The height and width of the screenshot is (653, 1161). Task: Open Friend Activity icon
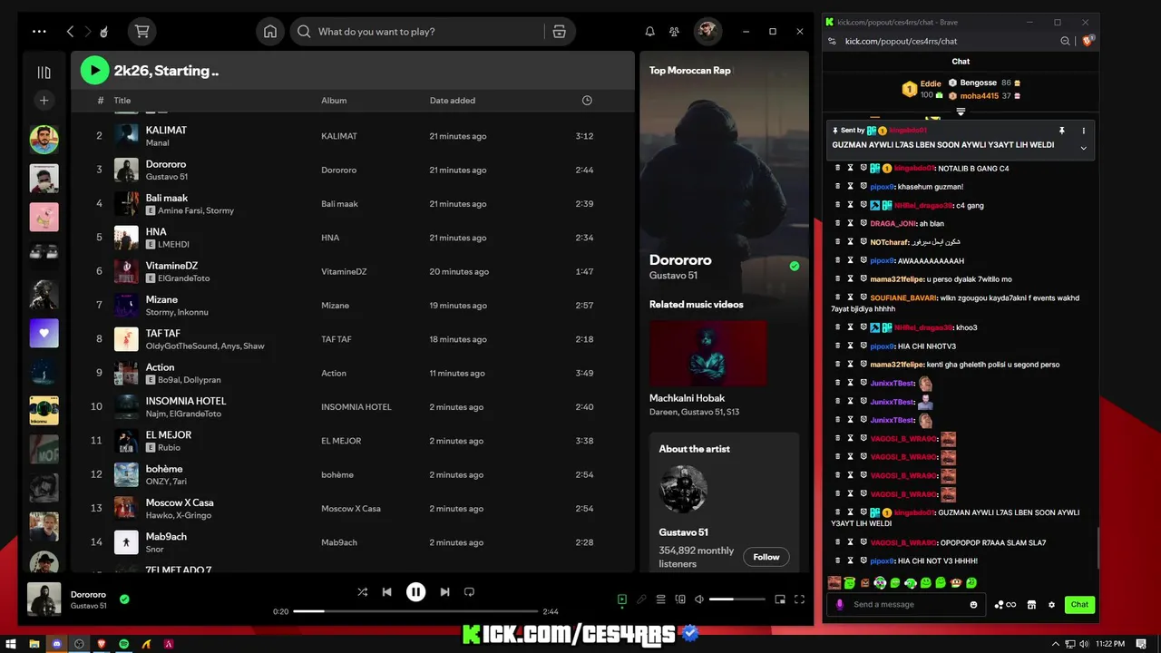pyautogui.click(x=674, y=31)
